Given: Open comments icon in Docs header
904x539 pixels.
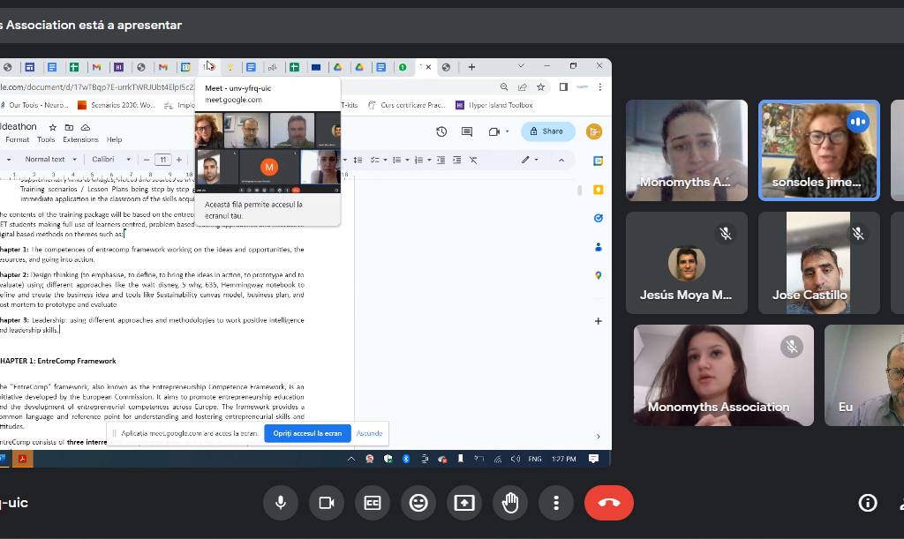Looking at the screenshot, I should click(x=467, y=131).
